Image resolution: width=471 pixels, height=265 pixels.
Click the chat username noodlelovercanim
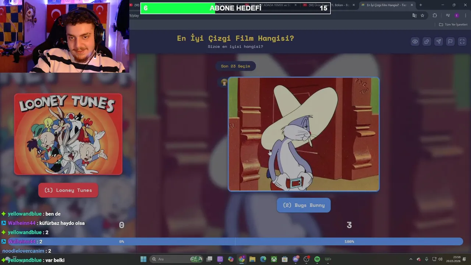click(23, 251)
